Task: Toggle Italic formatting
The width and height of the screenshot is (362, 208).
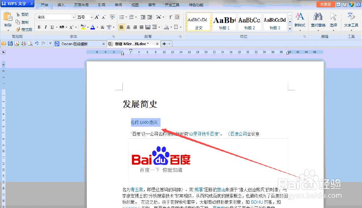Action: pyautogui.click(x=46, y=27)
